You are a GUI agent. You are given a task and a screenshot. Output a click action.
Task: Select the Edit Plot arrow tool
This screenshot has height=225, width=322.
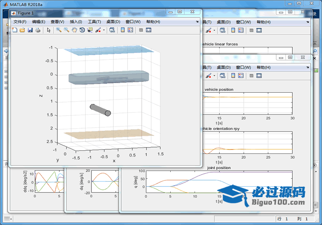(x=49, y=30)
